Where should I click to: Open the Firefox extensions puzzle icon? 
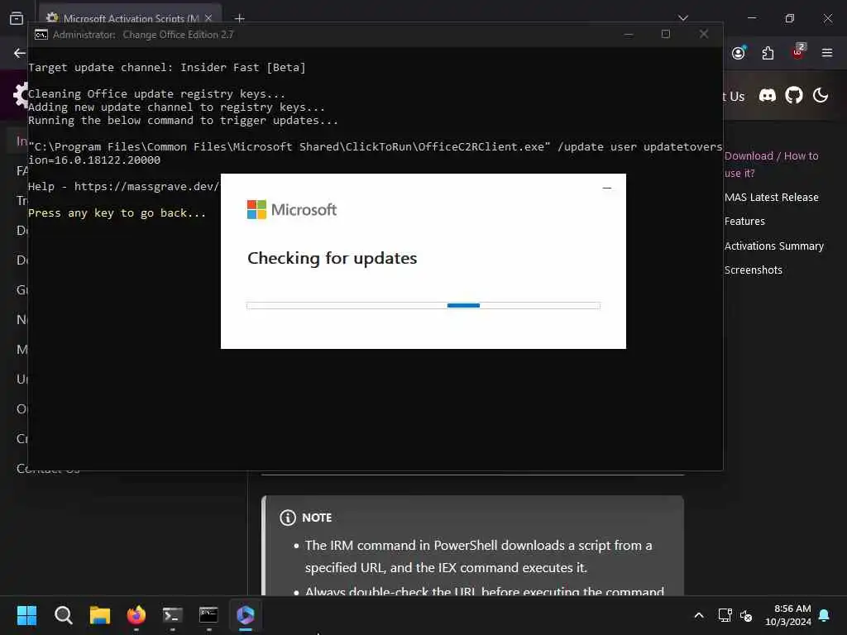pos(768,53)
